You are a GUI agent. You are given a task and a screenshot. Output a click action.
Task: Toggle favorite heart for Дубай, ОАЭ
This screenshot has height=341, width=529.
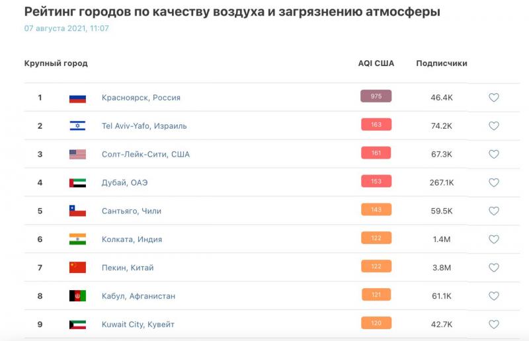(x=493, y=182)
